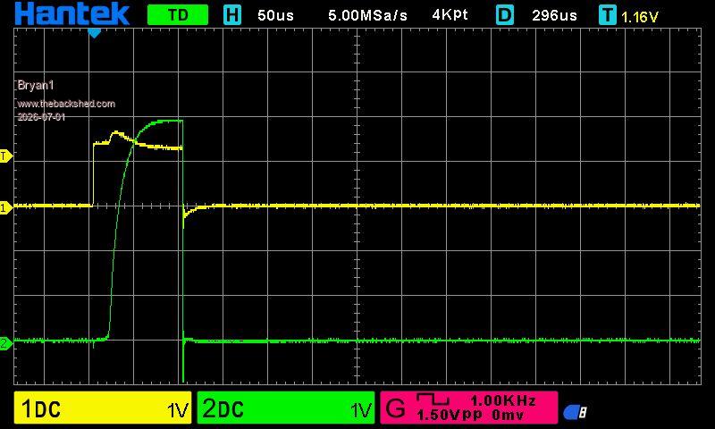Click the 4Kpt memory depth readout
The width and height of the screenshot is (715, 429).
450,15
